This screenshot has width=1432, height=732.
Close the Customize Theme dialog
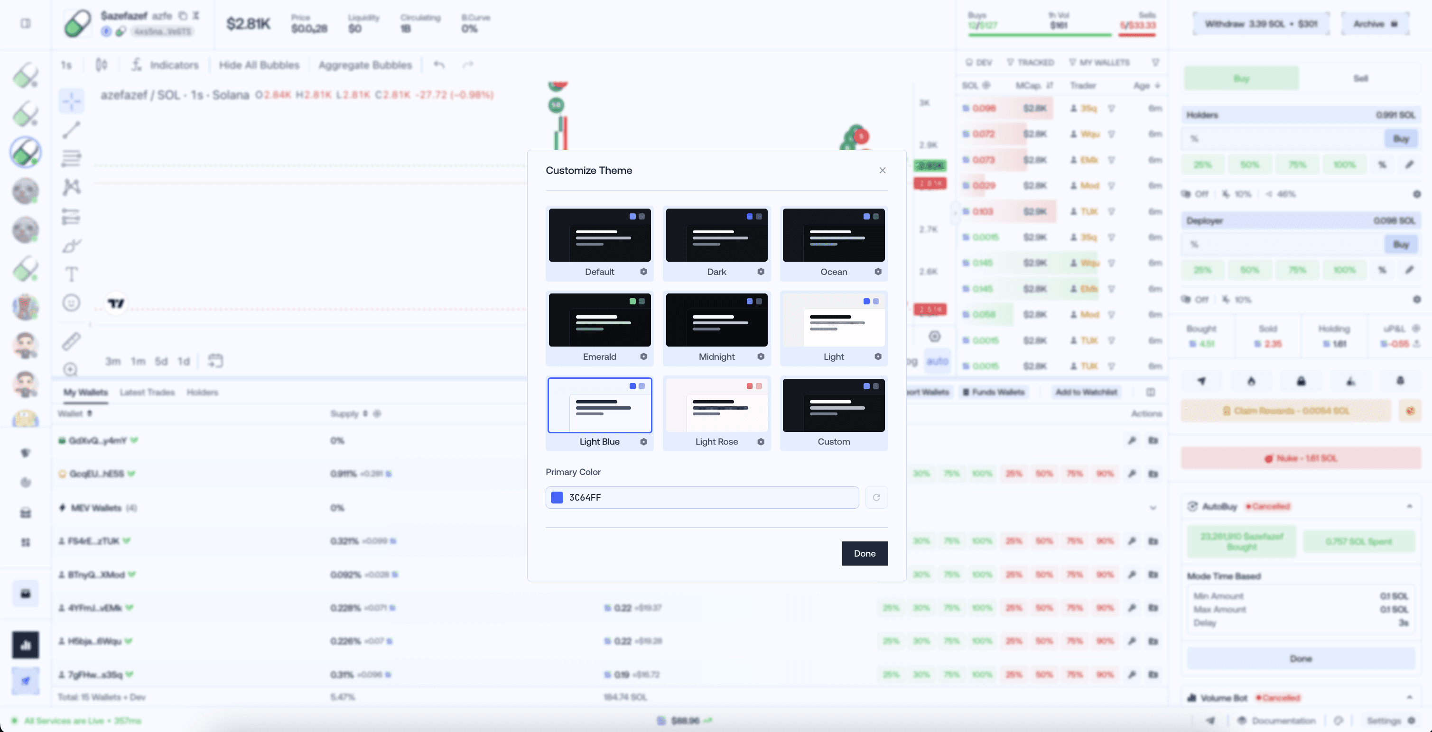tap(882, 171)
